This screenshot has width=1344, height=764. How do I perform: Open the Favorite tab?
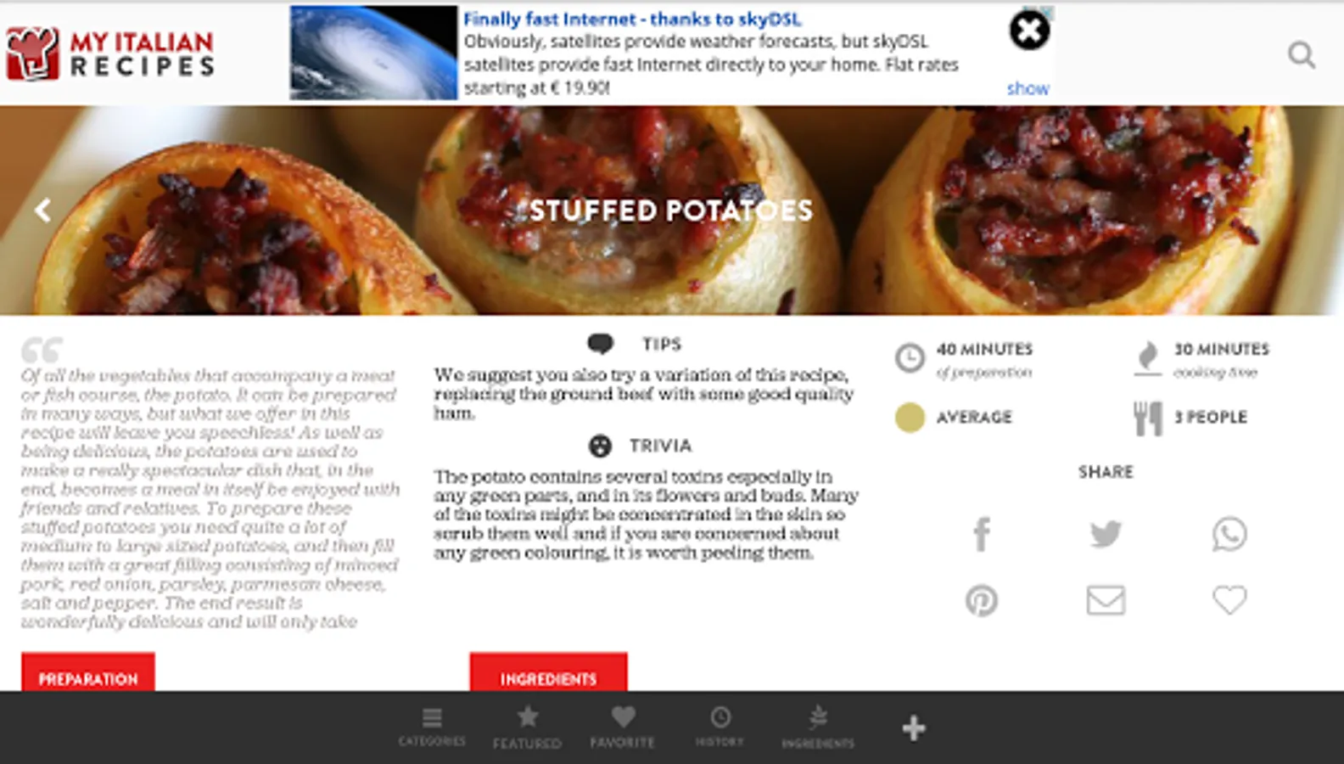622,727
